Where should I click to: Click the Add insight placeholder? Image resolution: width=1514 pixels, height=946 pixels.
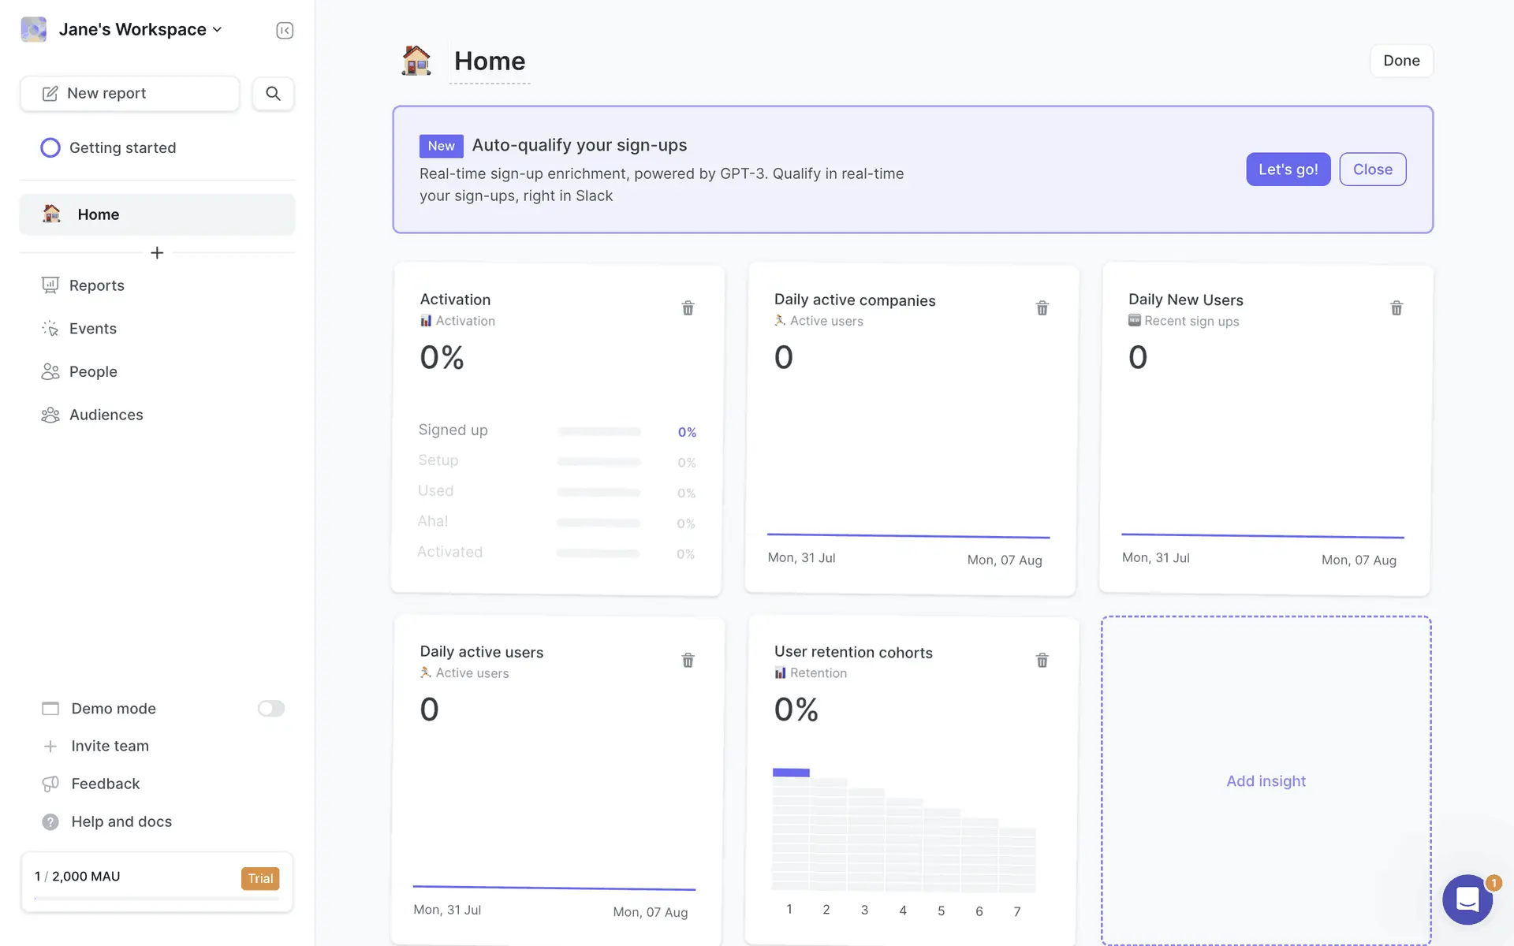1266,780
